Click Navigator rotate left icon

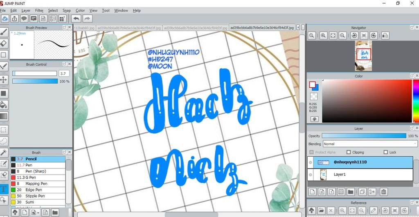click(x=354, y=35)
